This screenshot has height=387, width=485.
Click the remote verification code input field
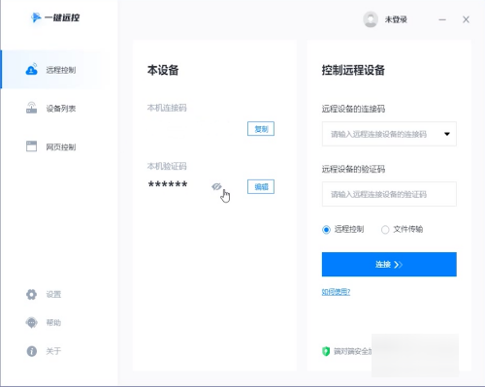tap(389, 194)
